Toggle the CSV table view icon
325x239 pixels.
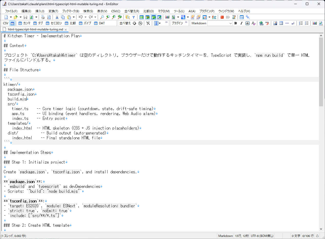[12, 23]
